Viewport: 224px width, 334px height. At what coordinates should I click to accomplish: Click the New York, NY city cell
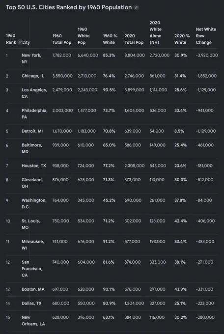[31, 58]
